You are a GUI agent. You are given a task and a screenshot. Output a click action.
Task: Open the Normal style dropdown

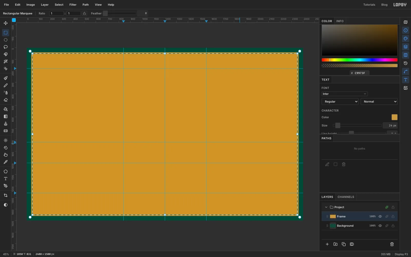379,102
